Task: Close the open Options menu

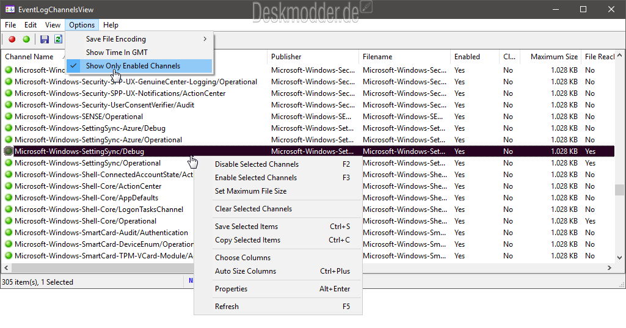Action: 82,25
